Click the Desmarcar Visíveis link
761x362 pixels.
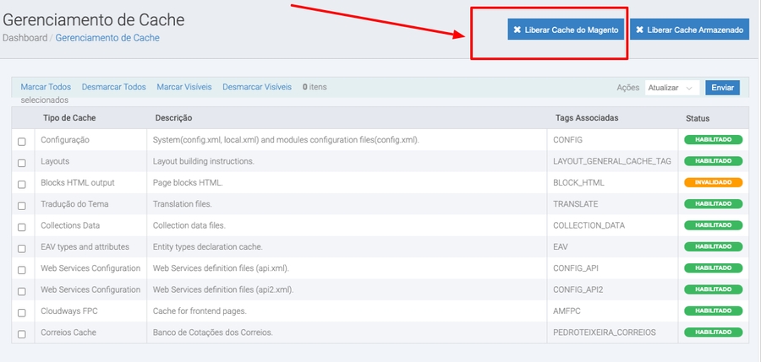point(257,87)
